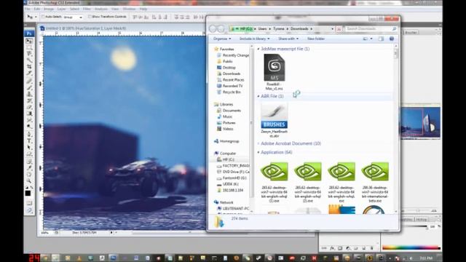Select the Zoom tool

(29, 181)
